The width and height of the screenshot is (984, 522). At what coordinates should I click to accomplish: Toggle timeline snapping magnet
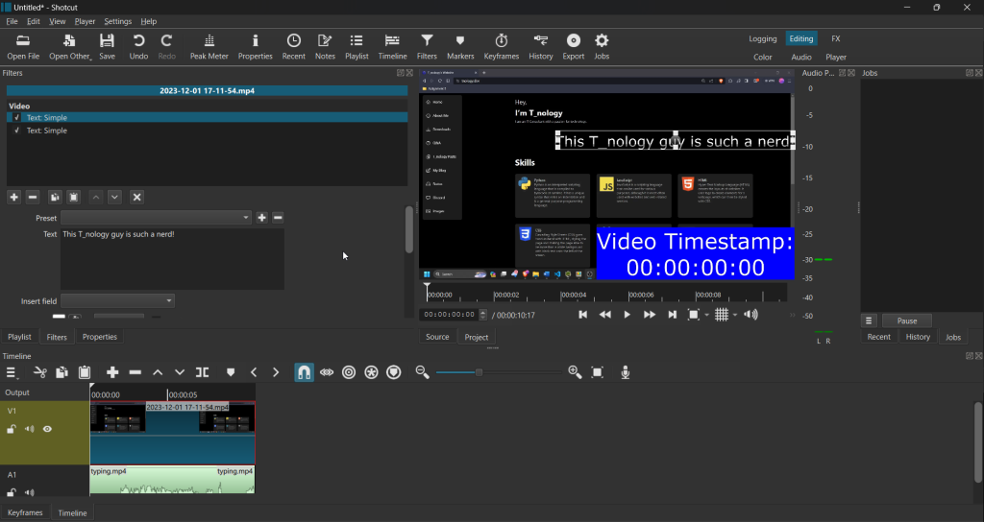(x=304, y=372)
